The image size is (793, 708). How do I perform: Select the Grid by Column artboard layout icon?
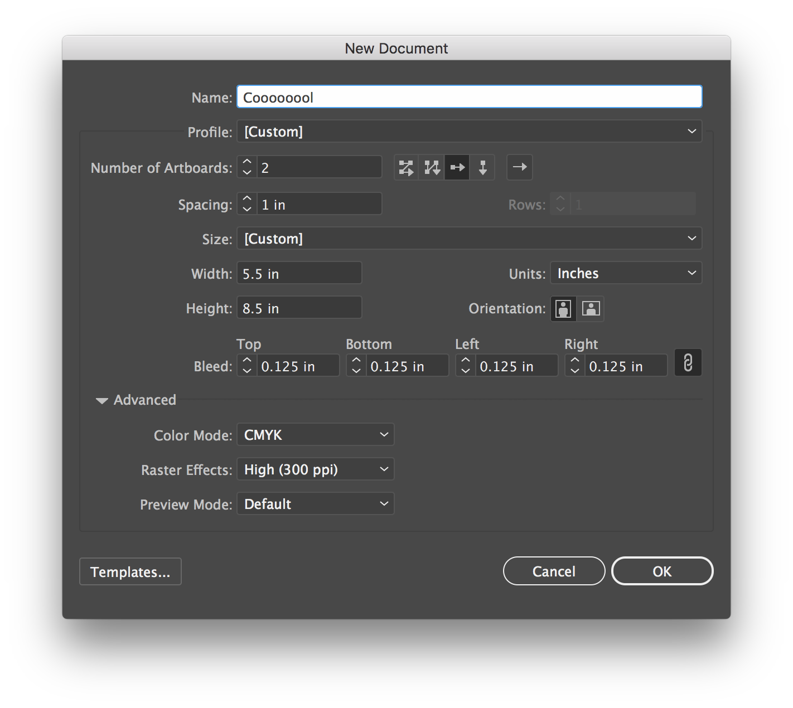[432, 167]
